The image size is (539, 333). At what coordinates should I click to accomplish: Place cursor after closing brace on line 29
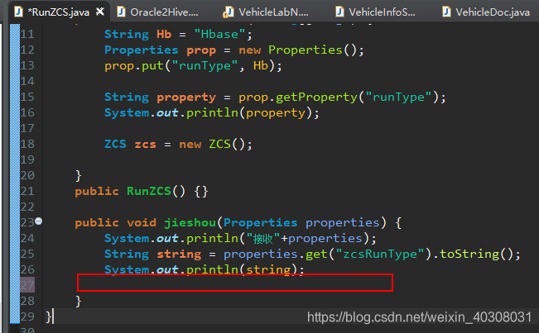coord(52,316)
